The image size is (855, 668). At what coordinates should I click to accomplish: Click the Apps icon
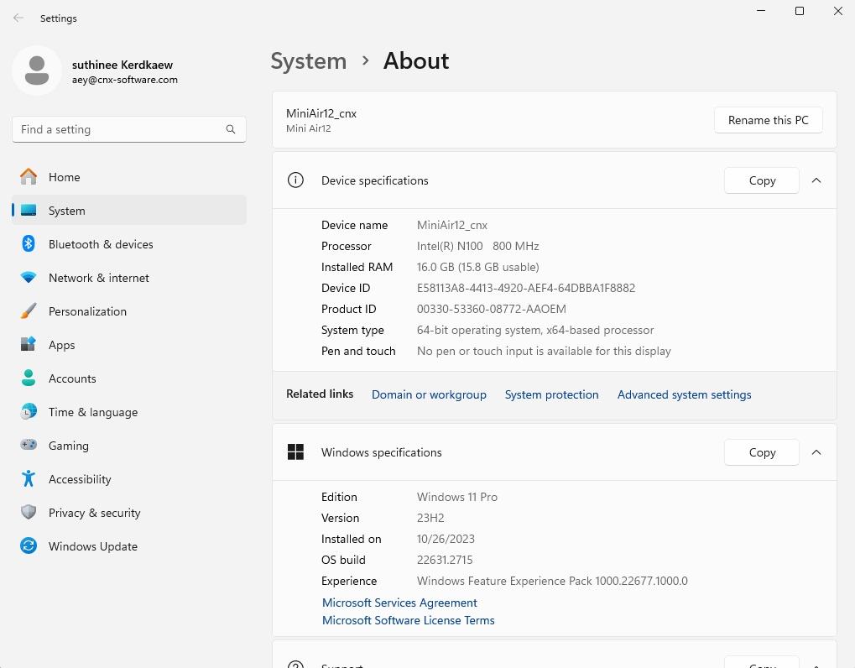point(29,345)
